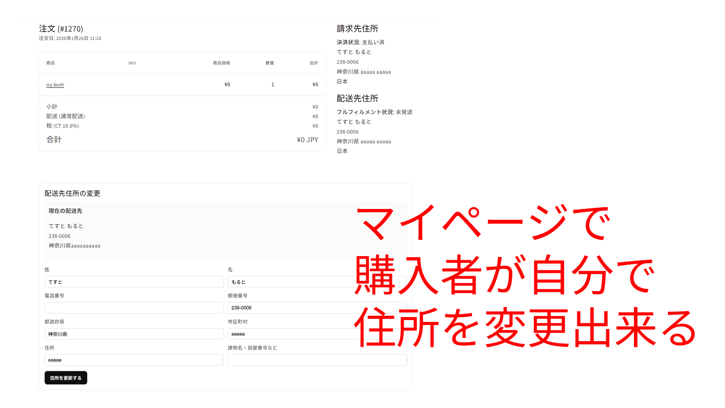The height and width of the screenshot is (408, 725).
Task: Click the 名 field containing もると
Action: pos(317,282)
